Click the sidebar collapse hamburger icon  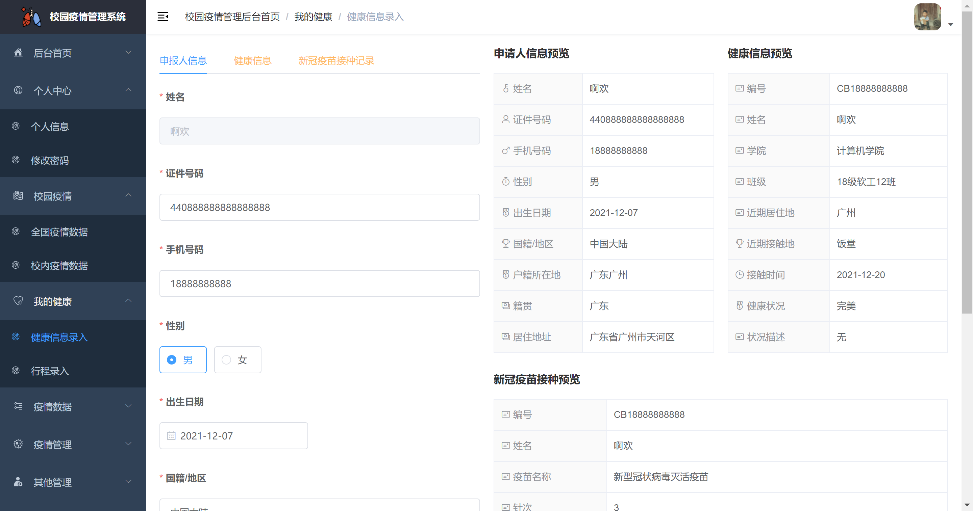click(x=163, y=17)
